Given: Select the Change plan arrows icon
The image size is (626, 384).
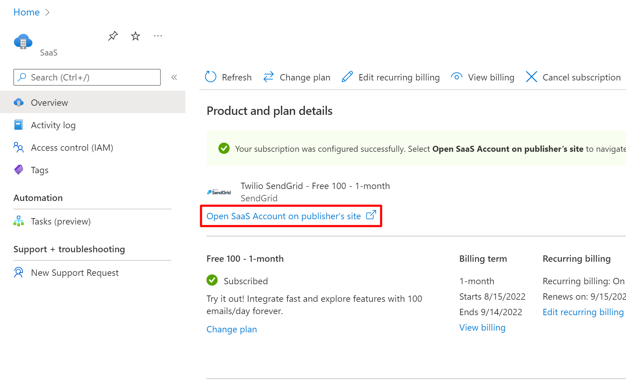Looking at the screenshot, I should (x=268, y=77).
